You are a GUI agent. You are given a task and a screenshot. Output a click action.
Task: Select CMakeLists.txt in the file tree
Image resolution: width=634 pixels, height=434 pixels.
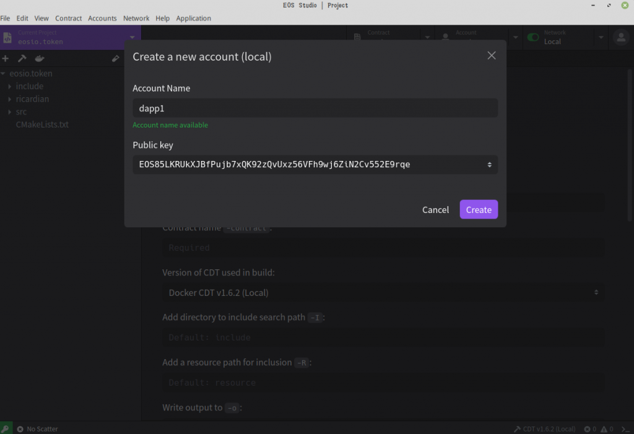click(42, 124)
